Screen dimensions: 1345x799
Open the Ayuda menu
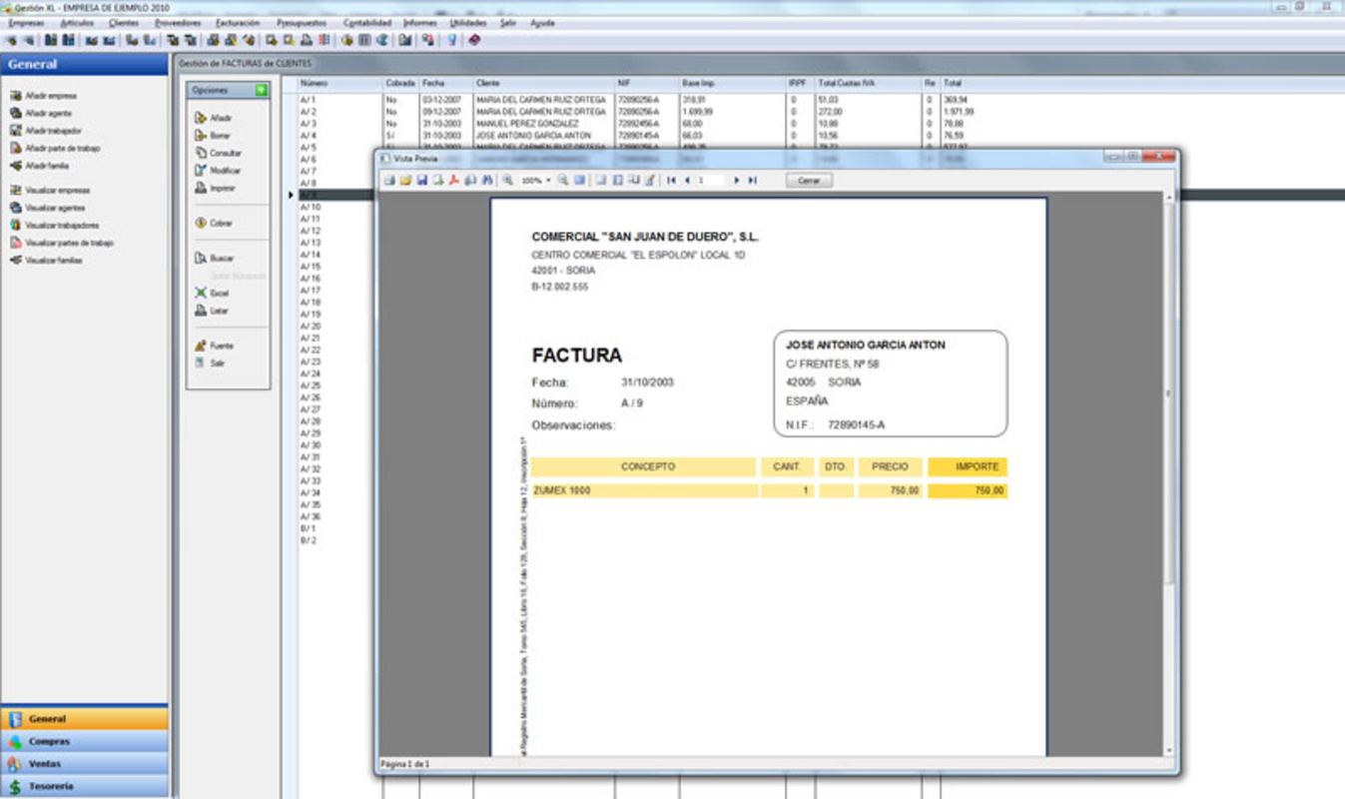coord(542,22)
